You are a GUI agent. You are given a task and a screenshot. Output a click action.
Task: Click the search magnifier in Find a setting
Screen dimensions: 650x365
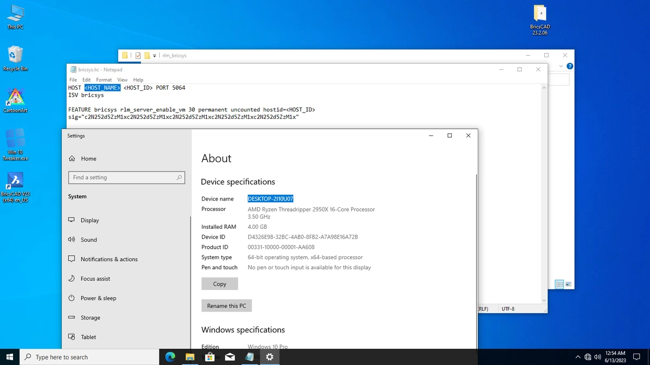pyautogui.click(x=179, y=177)
